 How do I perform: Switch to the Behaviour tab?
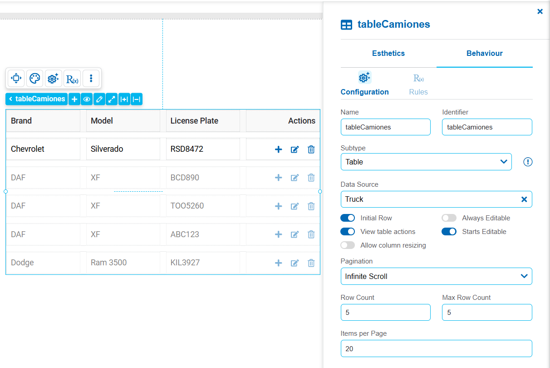point(485,53)
